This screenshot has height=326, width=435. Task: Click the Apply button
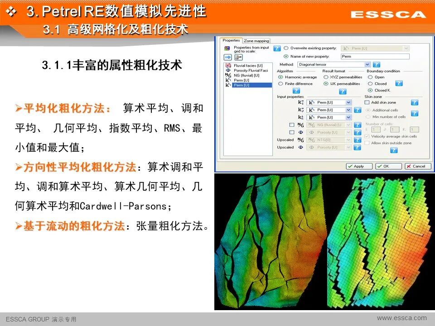click(x=359, y=166)
